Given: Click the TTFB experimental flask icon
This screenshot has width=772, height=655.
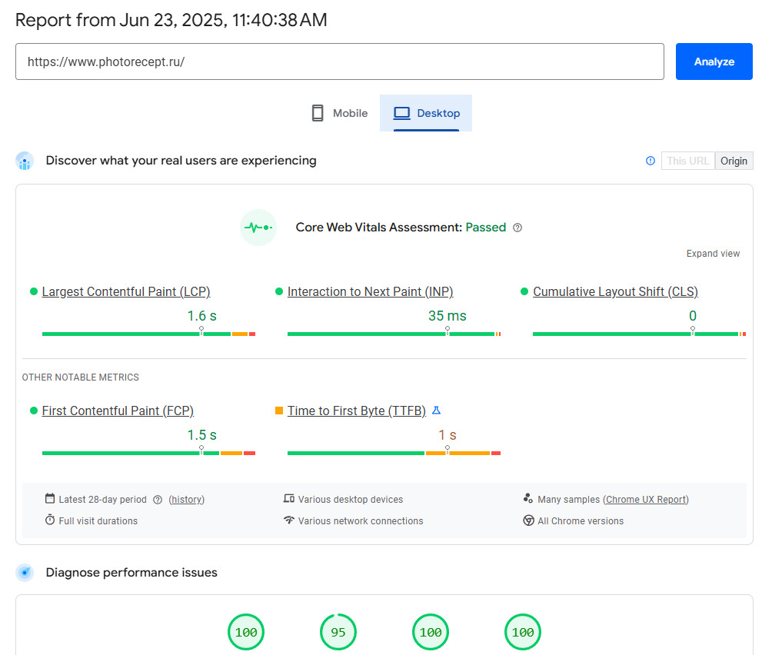Looking at the screenshot, I should [436, 411].
